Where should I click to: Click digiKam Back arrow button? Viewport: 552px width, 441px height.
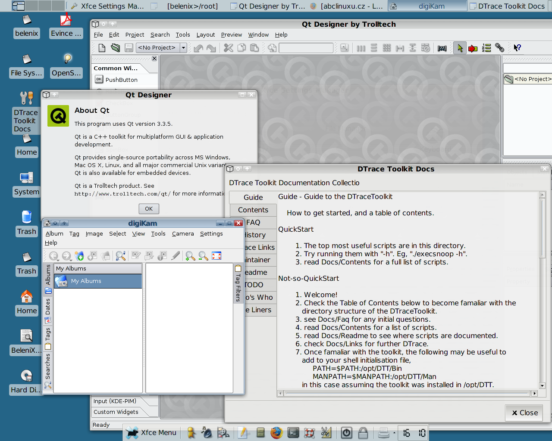coord(53,256)
